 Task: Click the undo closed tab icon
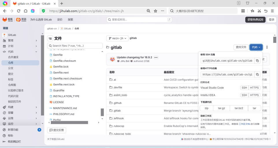pyautogui.click(x=266, y=11)
